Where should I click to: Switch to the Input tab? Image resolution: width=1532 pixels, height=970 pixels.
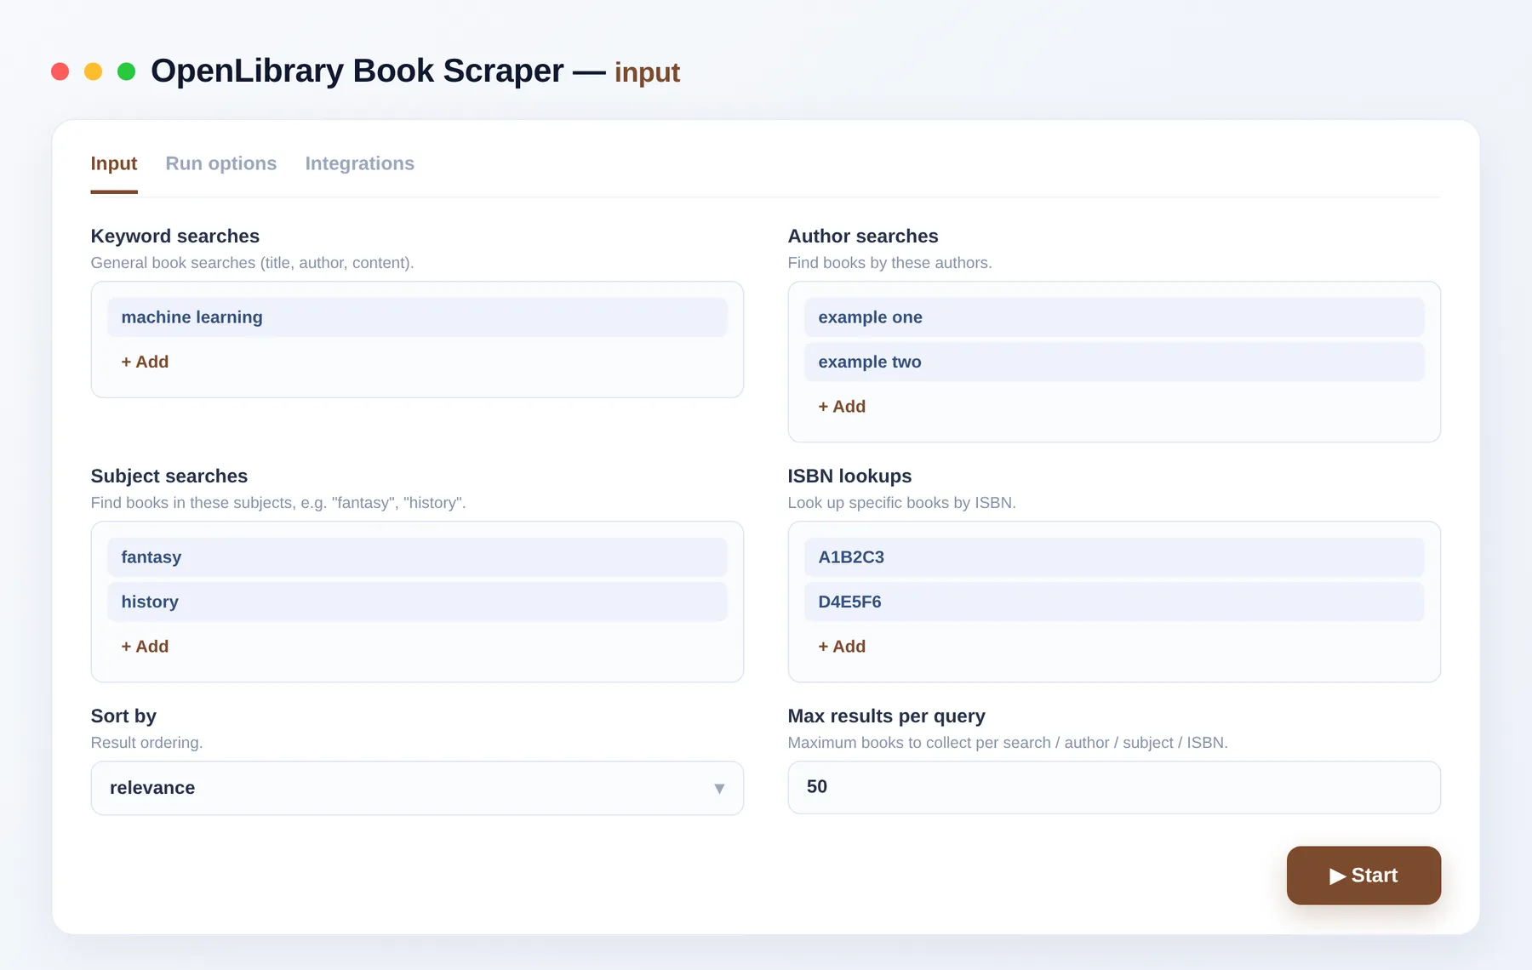point(114,163)
